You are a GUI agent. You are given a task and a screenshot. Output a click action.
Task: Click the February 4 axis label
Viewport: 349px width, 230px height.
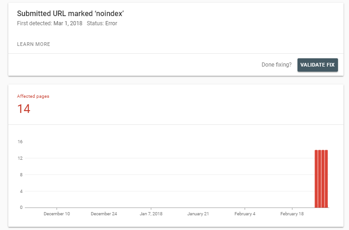pos(245,214)
